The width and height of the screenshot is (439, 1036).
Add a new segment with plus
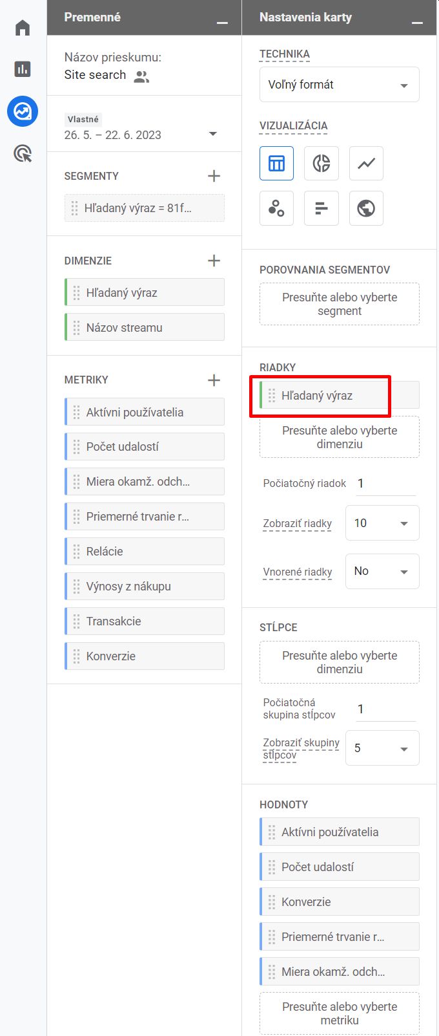click(x=214, y=176)
